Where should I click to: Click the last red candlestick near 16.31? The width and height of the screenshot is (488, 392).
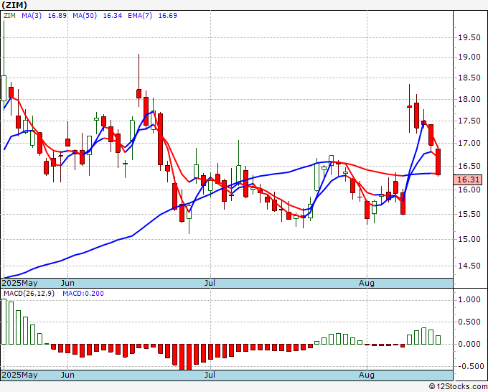tap(438, 162)
